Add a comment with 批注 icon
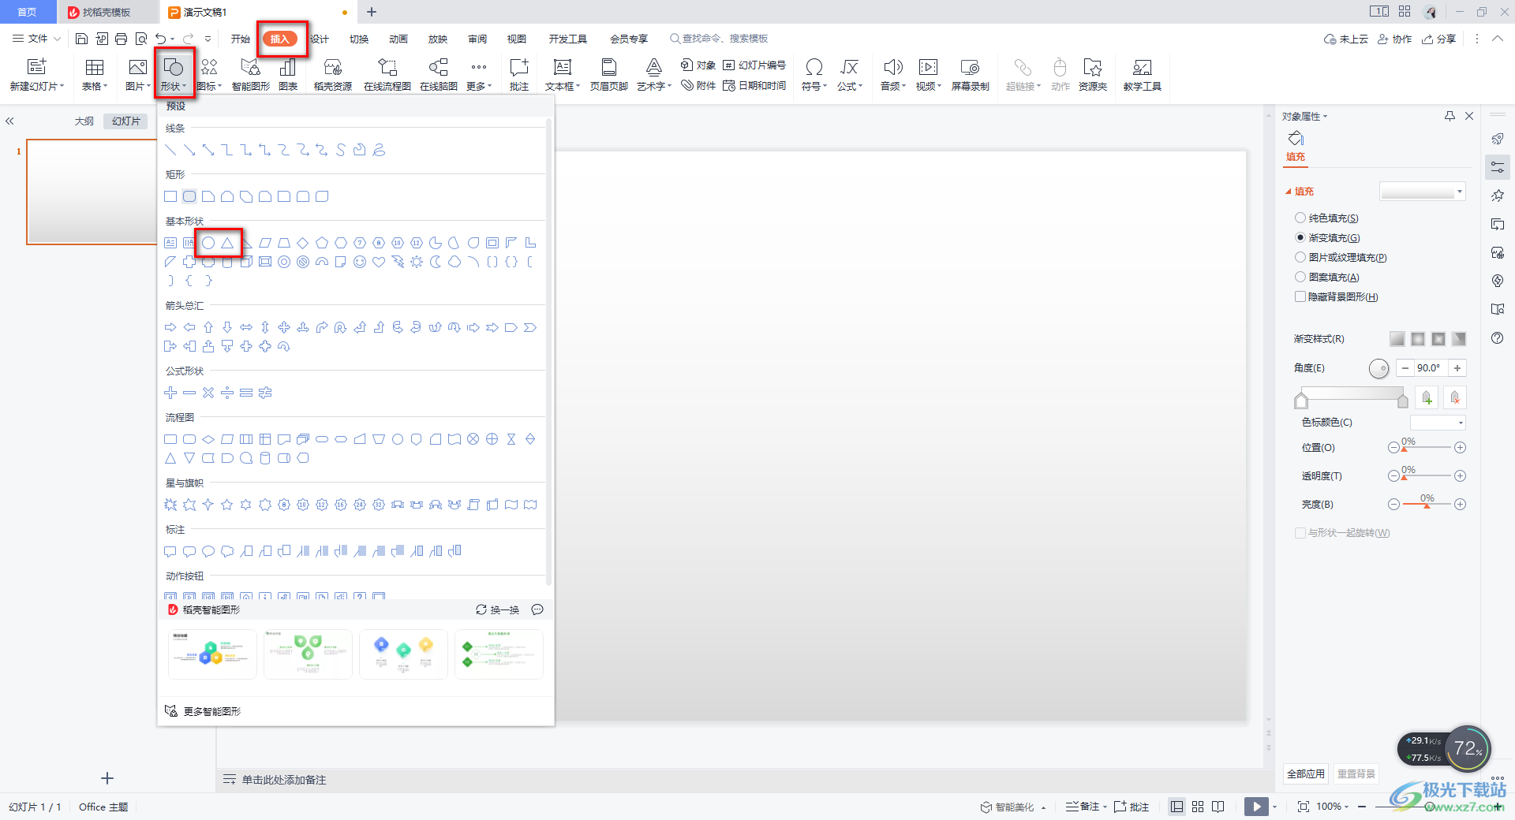This screenshot has height=820, width=1515. coord(519,74)
